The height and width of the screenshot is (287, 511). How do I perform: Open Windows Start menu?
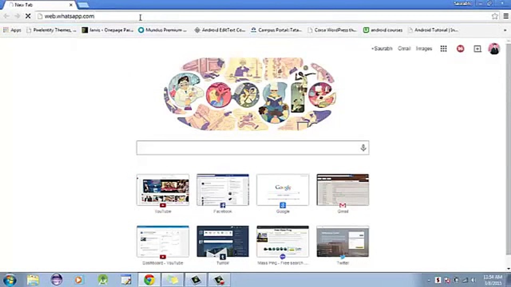point(10,280)
